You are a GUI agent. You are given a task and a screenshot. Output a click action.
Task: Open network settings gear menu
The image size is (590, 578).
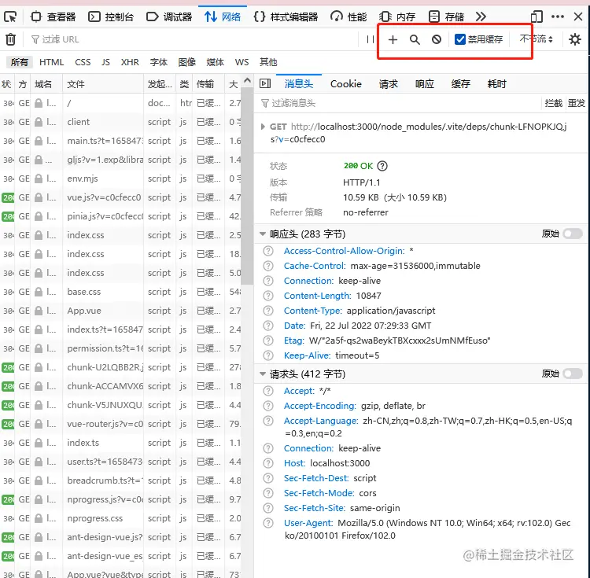pos(574,39)
